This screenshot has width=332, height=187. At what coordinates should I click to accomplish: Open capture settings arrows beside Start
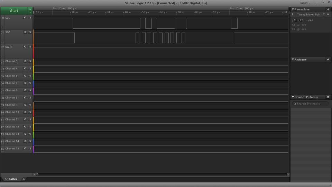click(x=30, y=11)
